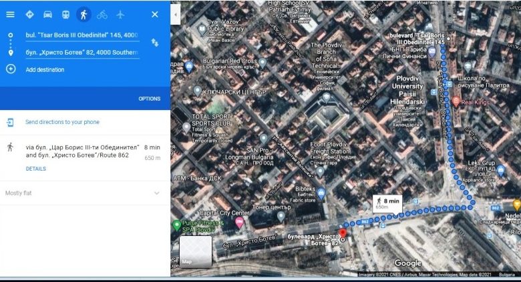Swap starting point and destination
This screenshot has height=282, width=521.
[x=155, y=43]
